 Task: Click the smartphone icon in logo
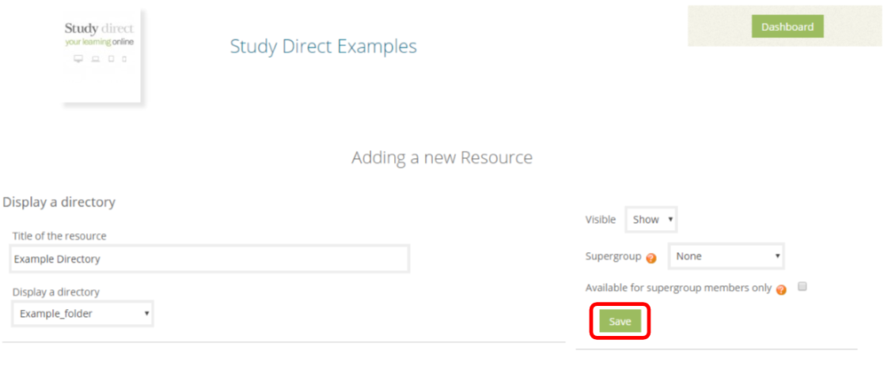point(124,58)
